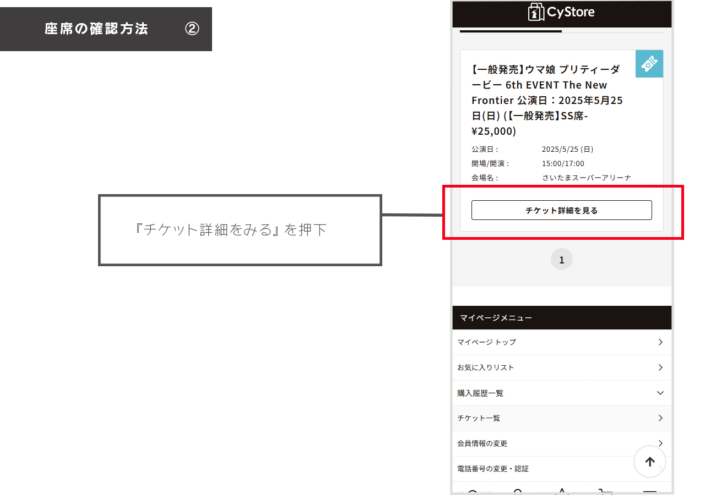Open 電話番号の変更・認証 menu row
The width and height of the screenshot is (705, 495).
point(562,469)
